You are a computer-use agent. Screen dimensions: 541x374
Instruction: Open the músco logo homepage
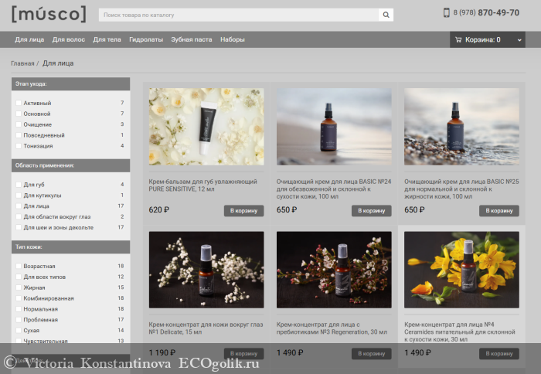(x=49, y=14)
